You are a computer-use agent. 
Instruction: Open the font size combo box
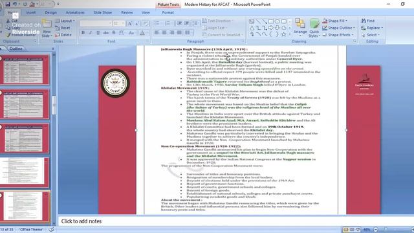[118, 23]
